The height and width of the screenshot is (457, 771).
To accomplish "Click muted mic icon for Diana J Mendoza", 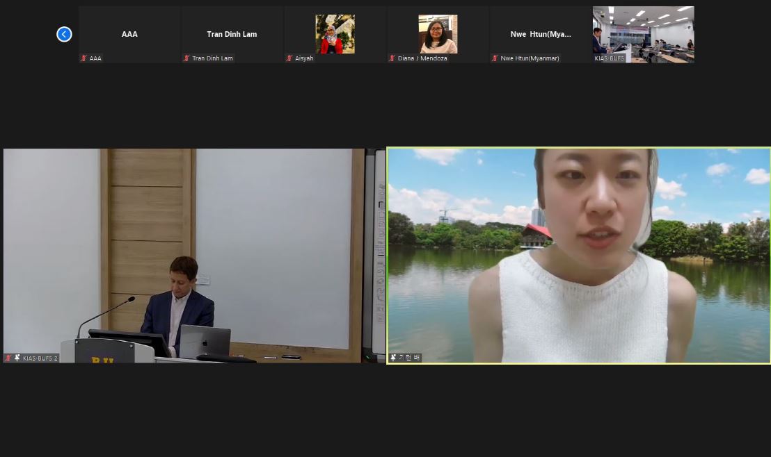I will point(392,58).
